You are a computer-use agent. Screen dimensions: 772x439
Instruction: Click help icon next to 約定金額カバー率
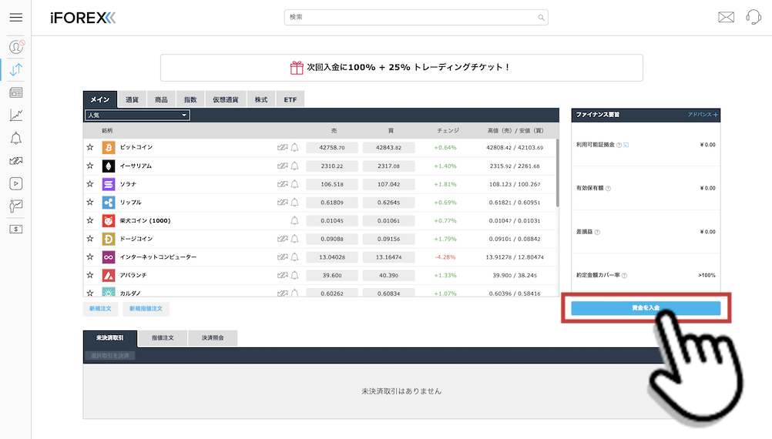pyautogui.click(x=624, y=276)
